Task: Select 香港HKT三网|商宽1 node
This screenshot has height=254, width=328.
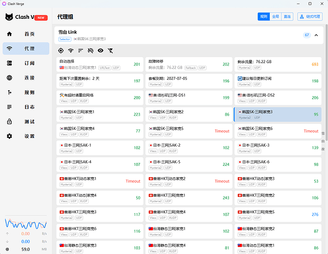Action: (189, 198)
